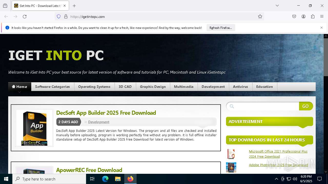The height and width of the screenshot is (184, 328).
Task: Click the GO search button
Action: pos(306,106)
